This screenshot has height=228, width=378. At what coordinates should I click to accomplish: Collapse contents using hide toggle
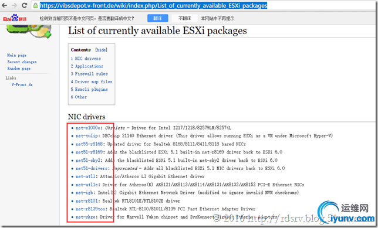(101, 50)
